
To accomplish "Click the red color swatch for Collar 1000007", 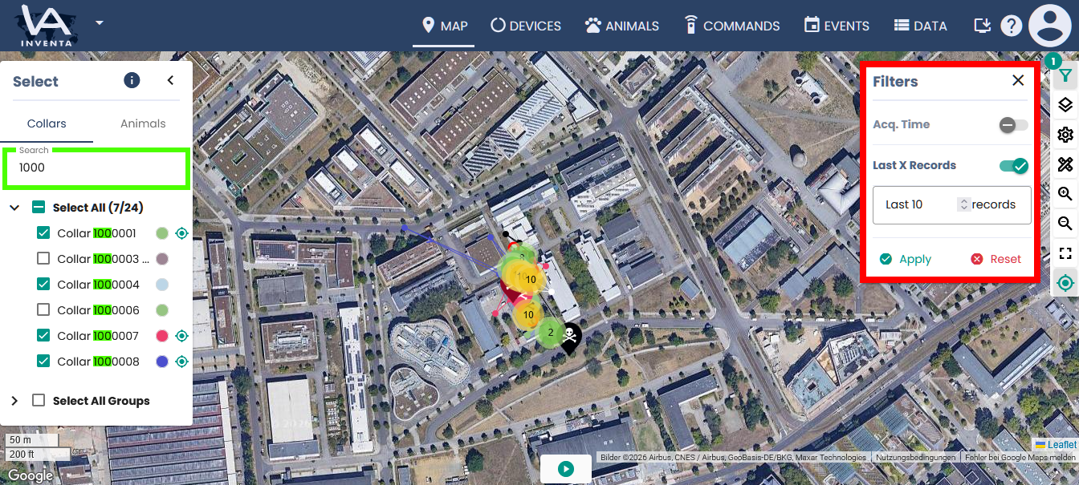I will click(162, 336).
